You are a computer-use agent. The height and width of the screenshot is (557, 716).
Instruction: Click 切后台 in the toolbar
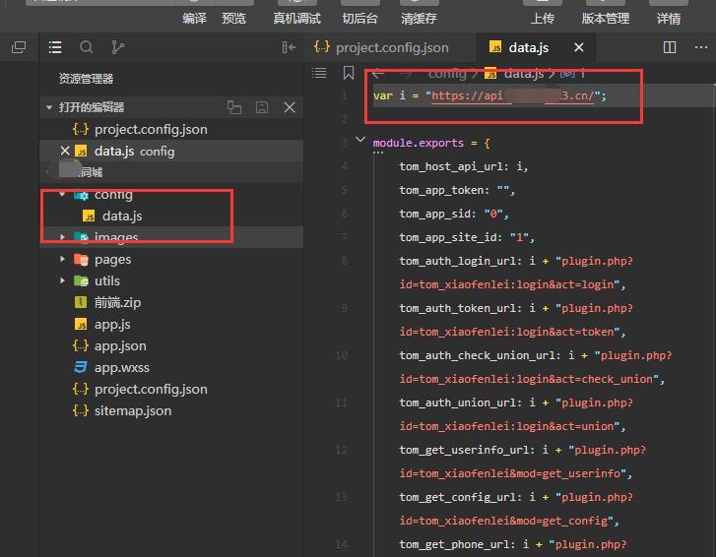click(x=359, y=19)
